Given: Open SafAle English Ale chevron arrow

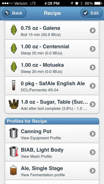Looking at the screenshot, I should click(93, 86).
